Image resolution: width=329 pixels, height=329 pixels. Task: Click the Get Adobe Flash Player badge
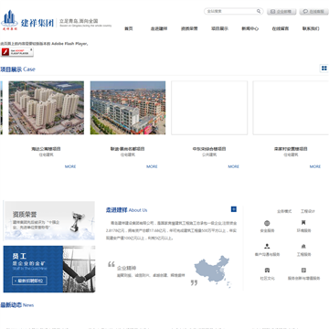(17, 52)
